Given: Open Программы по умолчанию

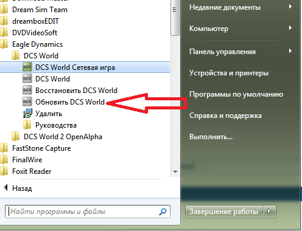Looking at the screenshot, I should pos(236,94).
